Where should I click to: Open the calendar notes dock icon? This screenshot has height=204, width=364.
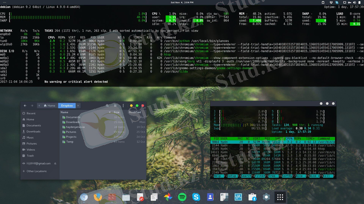click(x=224, y=197)
